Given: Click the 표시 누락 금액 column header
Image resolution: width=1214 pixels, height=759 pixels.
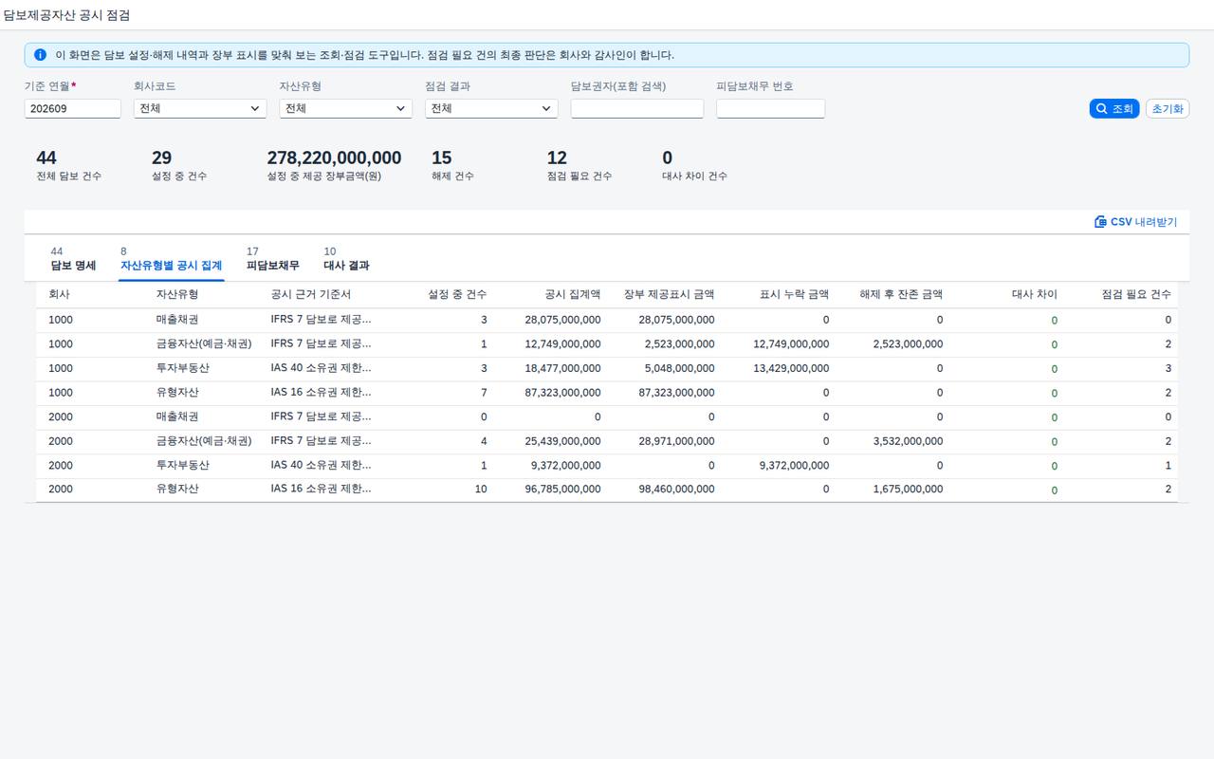Looking at the screenshot, I should pos(795,295).
